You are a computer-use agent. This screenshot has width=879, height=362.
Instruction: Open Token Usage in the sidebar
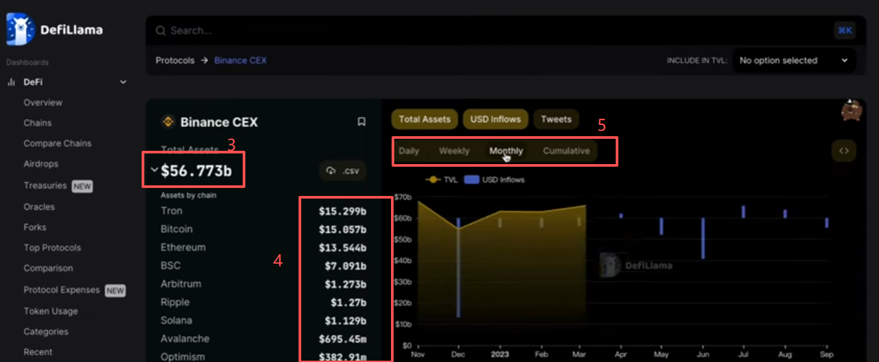(x=51, y=312)
